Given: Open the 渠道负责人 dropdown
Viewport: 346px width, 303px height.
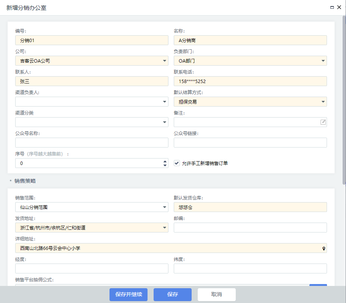Looking at the screenshot, I should (x=165, y=102).
